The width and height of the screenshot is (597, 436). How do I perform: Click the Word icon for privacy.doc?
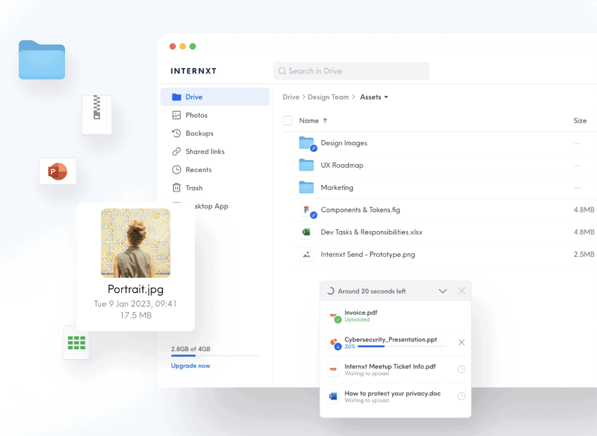[333, 397]
